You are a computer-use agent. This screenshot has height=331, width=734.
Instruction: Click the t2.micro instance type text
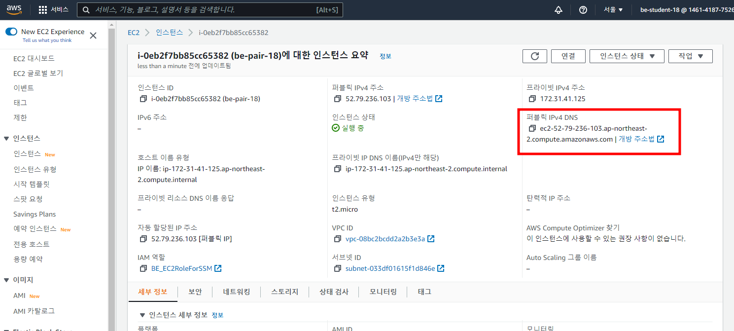click(345, 209)
